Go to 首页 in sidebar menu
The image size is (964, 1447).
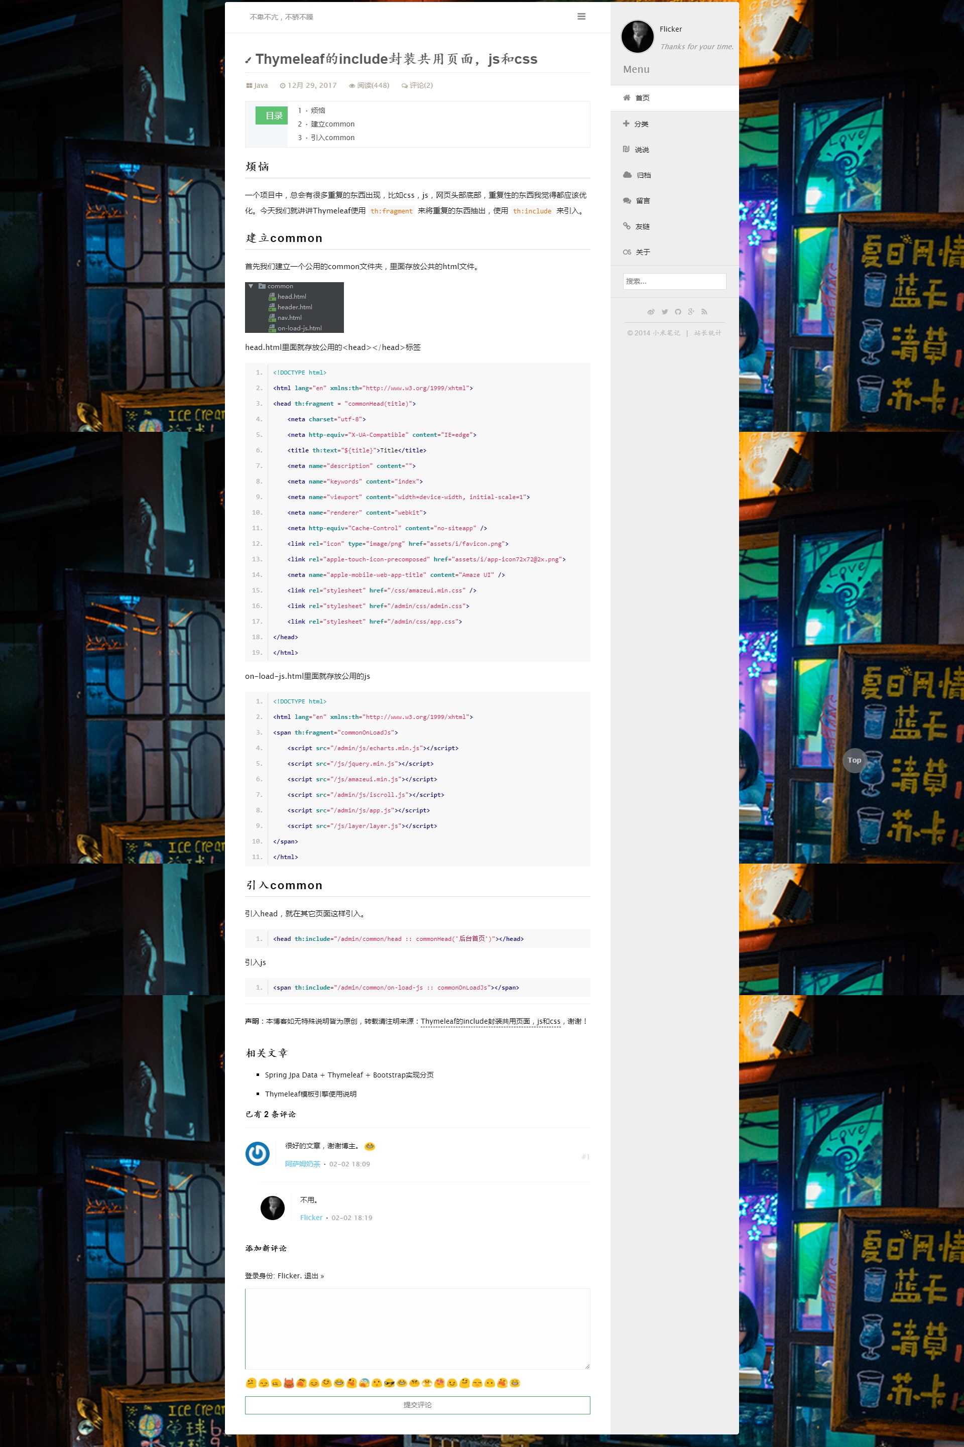click(x=674, y=98)
